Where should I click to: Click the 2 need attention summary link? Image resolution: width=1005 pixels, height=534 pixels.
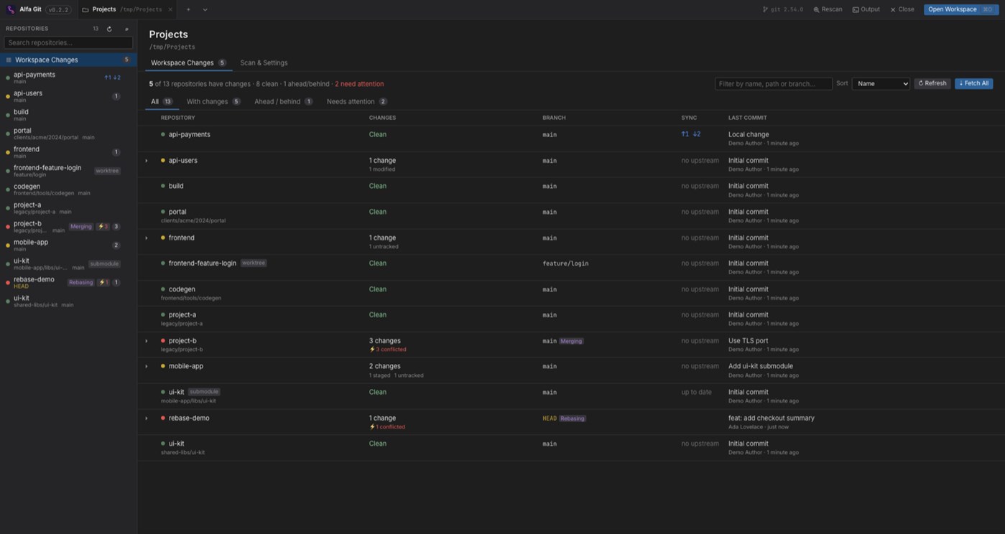pos(359,84)
